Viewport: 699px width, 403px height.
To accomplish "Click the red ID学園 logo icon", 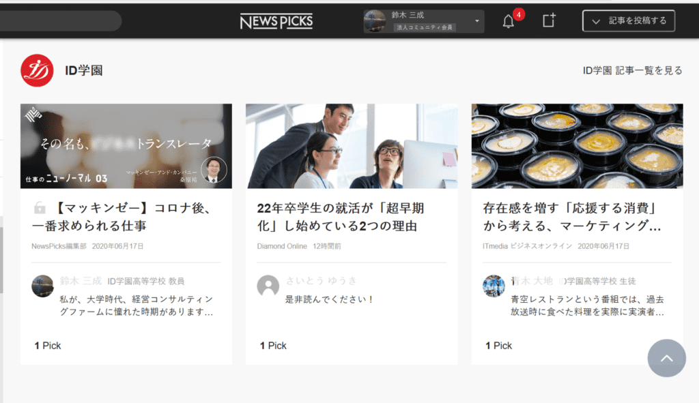I will click(37, 70).
